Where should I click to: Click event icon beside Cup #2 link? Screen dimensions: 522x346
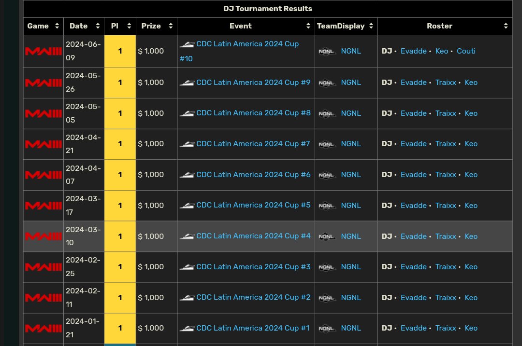point(187,298)
